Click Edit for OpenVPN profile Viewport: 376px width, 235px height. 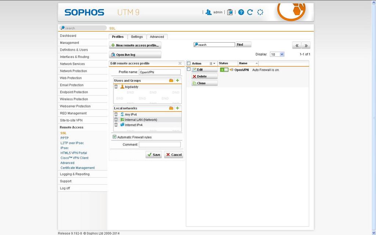205,70
